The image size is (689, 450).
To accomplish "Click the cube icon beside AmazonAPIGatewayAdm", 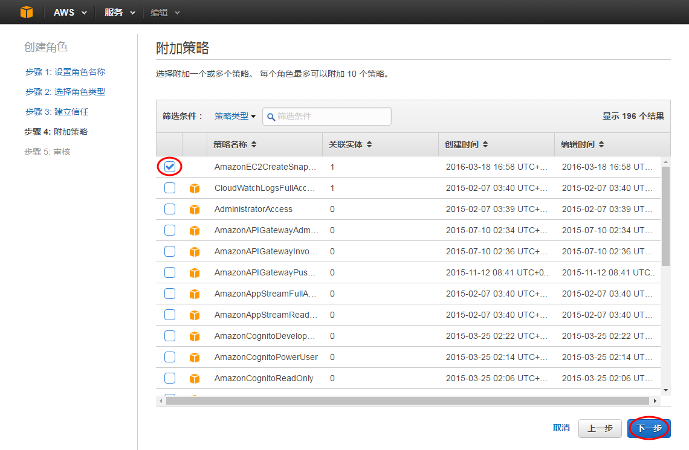I will tap(195, 231).
